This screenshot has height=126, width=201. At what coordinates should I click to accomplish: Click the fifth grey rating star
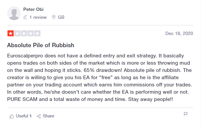coord(37,33)
